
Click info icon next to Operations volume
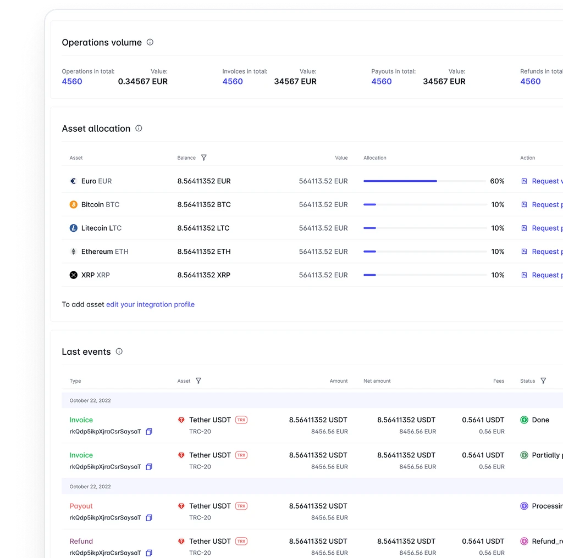point(150,42)
